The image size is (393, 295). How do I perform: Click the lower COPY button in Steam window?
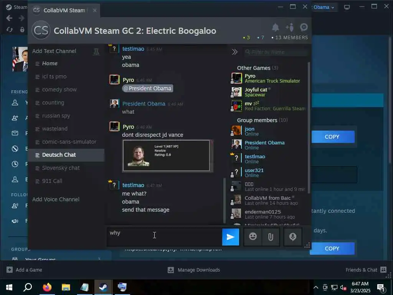point(332,249)
